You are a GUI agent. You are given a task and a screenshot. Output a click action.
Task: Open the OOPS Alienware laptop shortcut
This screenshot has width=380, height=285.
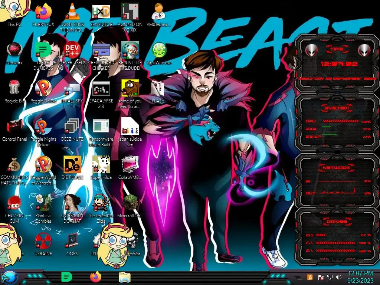pos(72,244)
